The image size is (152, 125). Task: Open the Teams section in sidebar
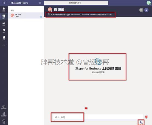pyautogui.click(x=4, y=24)
